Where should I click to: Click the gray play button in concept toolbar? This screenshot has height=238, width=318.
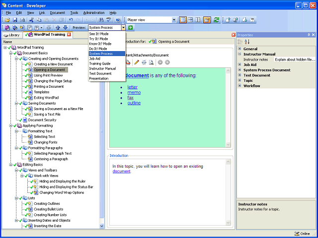(x=160, y=62)
